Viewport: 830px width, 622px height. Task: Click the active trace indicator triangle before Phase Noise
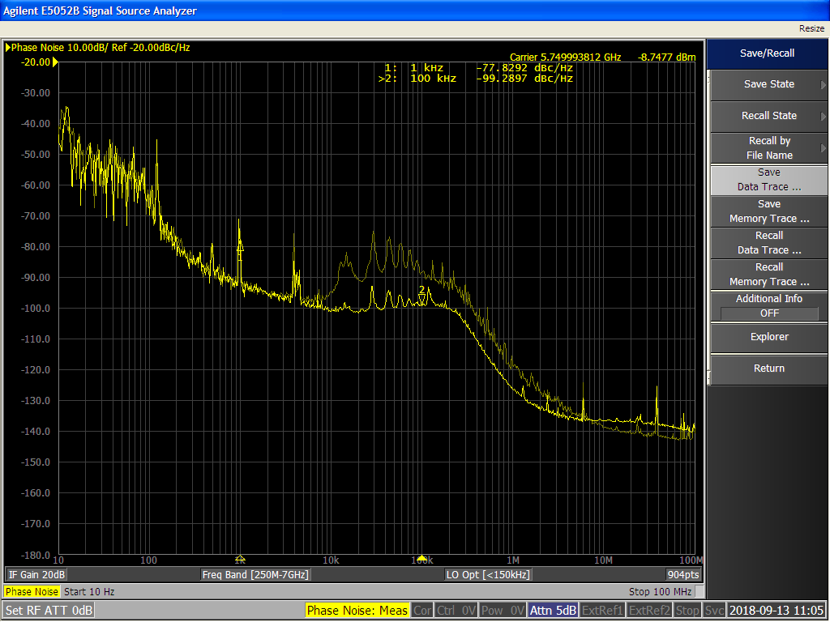coord(8,48)
